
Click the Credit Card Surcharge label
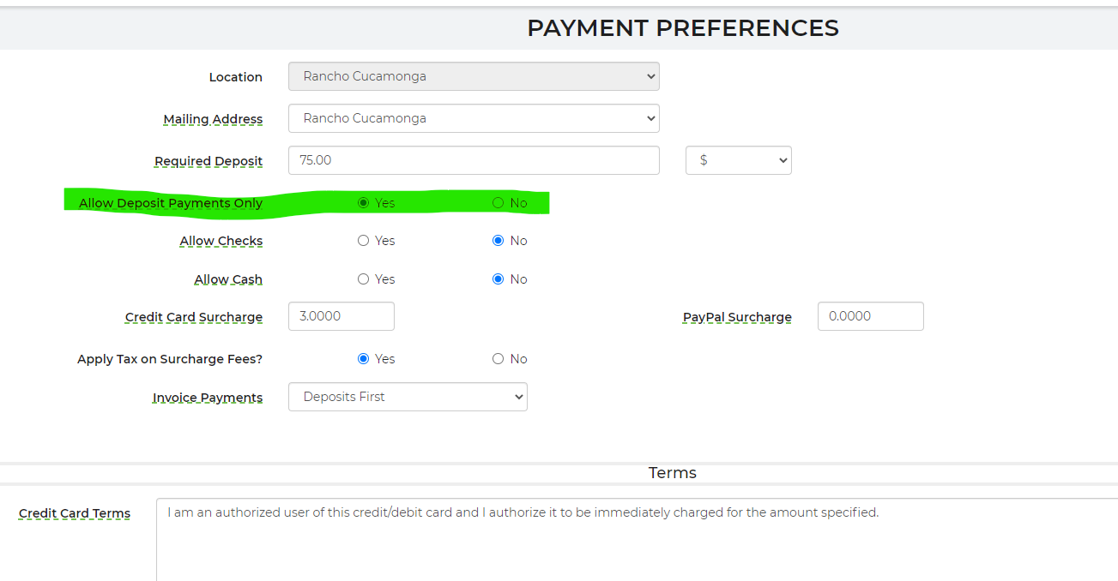[x=194, y=317]
